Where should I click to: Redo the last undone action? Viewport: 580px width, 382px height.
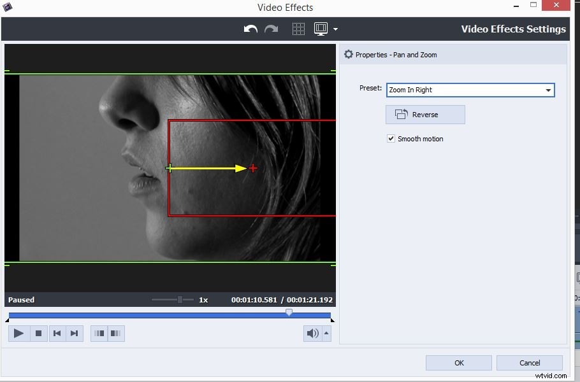[272, 29]
